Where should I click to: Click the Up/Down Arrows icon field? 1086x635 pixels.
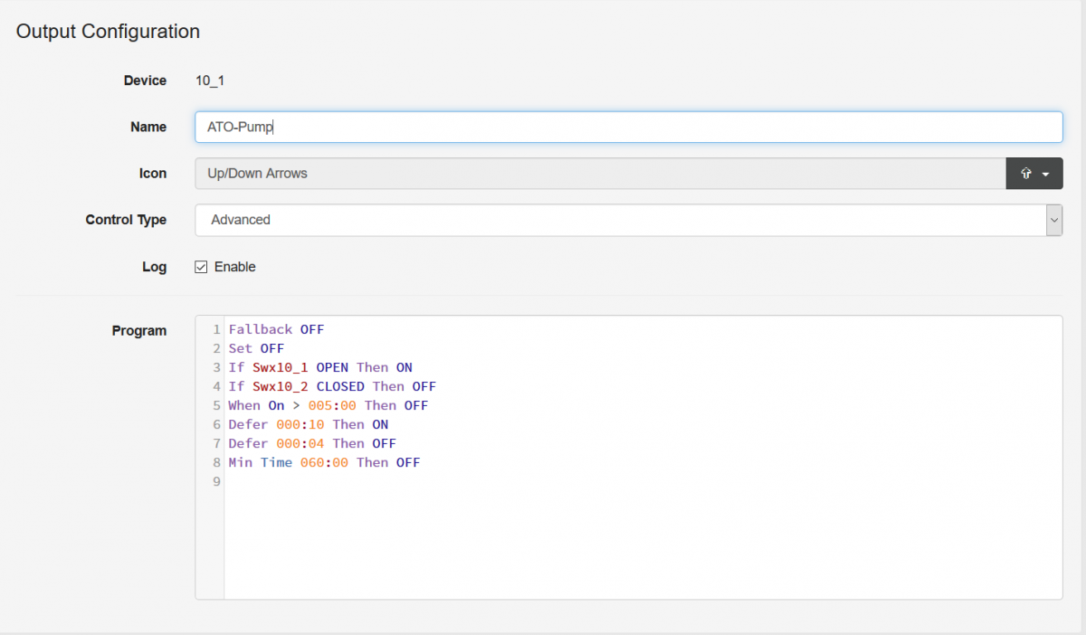point(600,174)
